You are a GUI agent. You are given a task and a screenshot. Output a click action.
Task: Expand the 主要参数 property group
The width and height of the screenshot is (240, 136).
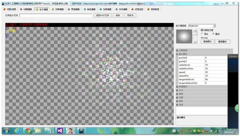(177, 50)
